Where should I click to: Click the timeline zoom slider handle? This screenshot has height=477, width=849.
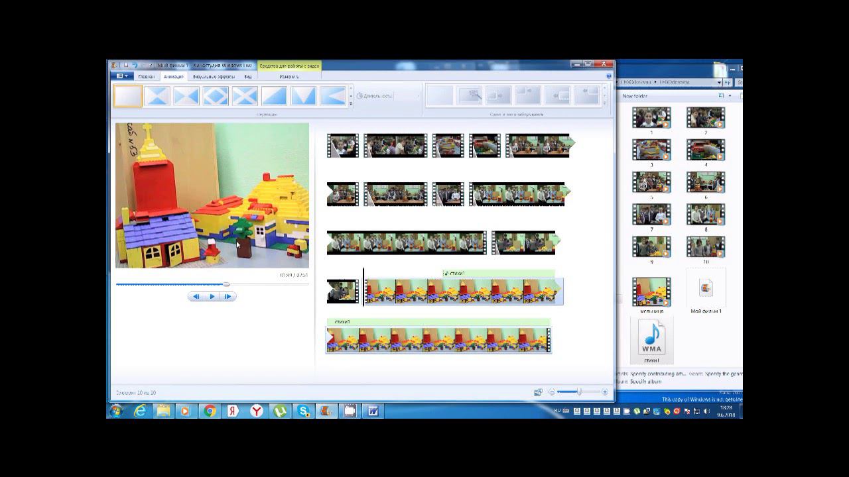[x=579, y=392]
